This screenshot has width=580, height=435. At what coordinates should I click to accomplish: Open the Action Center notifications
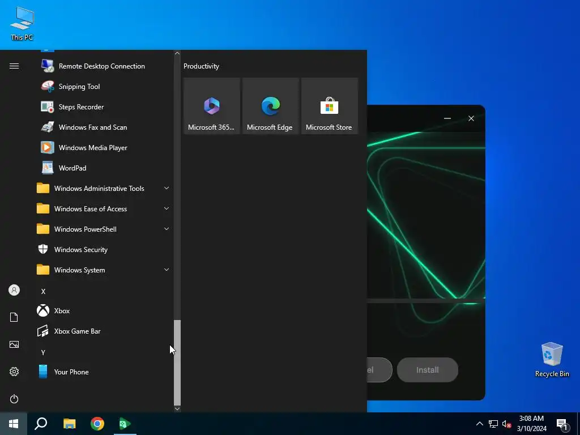tap(562, 424)
